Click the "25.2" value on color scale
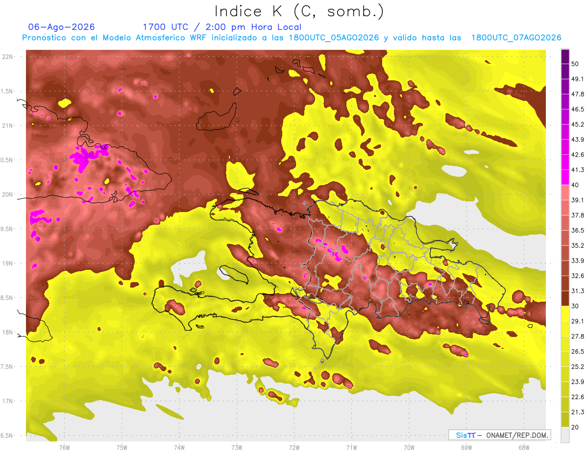This screenshot has height=454, width=588. [577, 366]
